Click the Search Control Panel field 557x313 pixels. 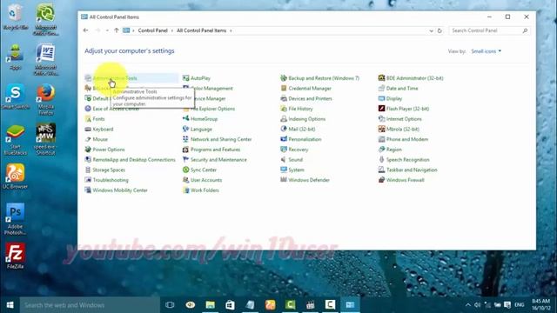tap(489, 30)
